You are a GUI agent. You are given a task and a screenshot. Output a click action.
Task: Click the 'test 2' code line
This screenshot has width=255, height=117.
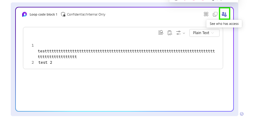coord(45,63)
